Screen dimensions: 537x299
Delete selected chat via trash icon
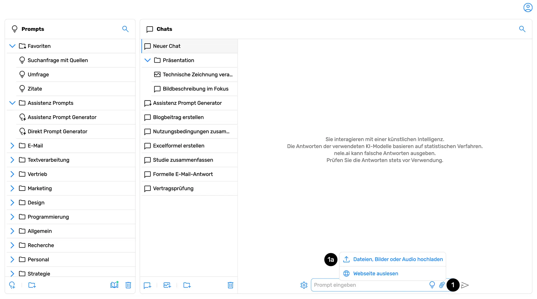[x=230, y=285]
